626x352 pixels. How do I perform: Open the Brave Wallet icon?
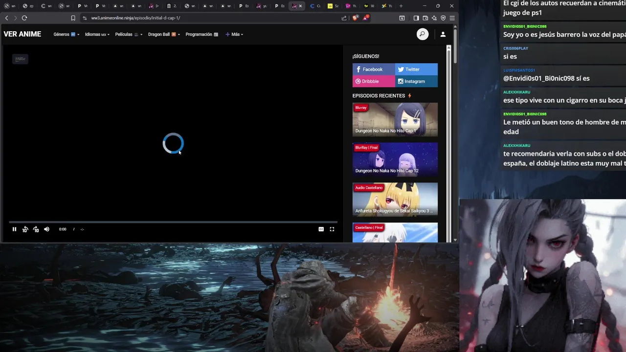425,18
